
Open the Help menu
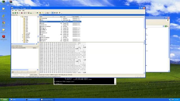click(23, 10)
